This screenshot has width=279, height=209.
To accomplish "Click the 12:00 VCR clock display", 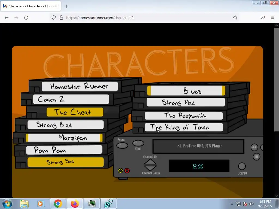I will tap(199, 166).
